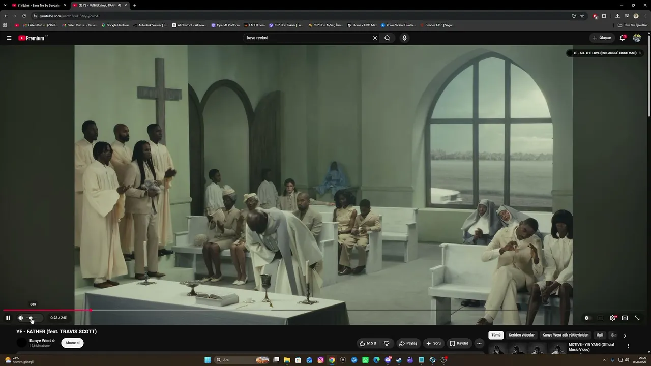Open more actions menu beside Kaydet
This screenshot has height=366, width=651.
pyautogui.click(x=479, y=343)
